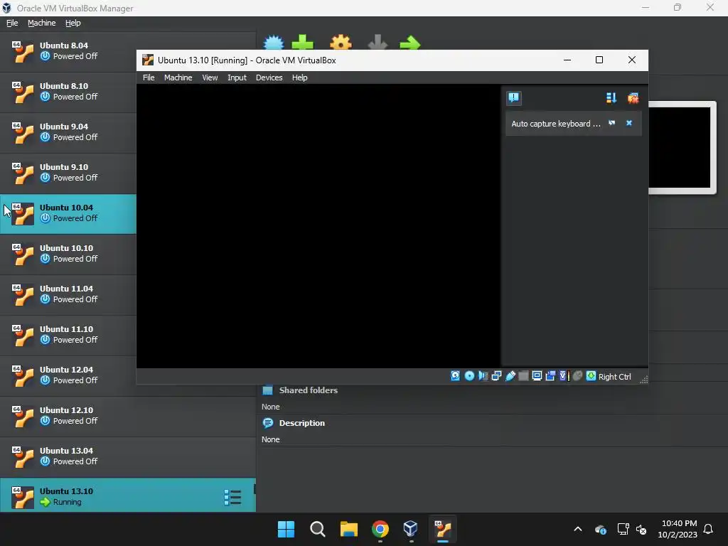The height and width of the screenshot is (546, 728).
Task: Open File Explorer from taskbar
Action: pyautogui.click(x=348, y=529)
